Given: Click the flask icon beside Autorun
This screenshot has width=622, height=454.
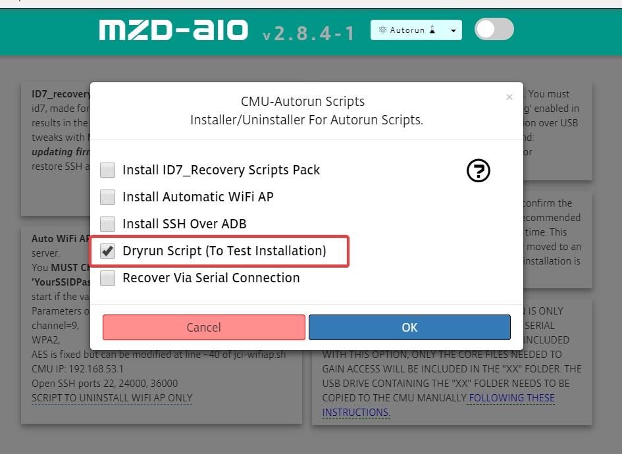Looking at the screenshot, I should (x=433, y=30).
